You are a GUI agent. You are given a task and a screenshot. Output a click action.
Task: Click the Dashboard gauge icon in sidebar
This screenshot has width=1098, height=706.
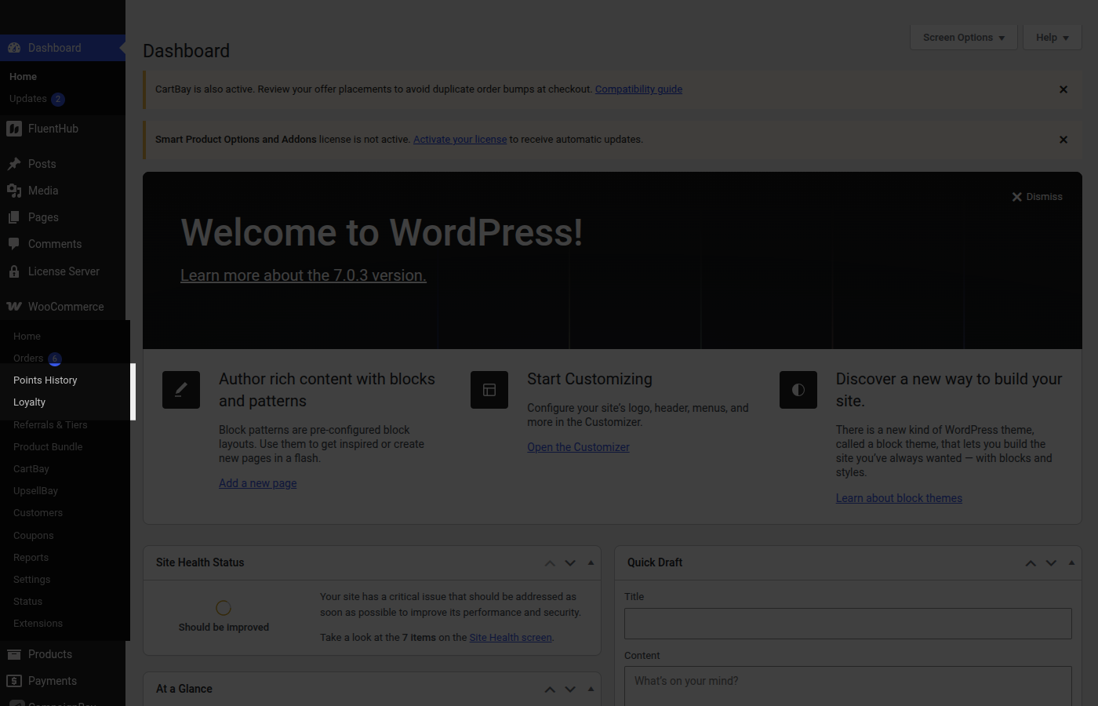[x=14, y=48]
